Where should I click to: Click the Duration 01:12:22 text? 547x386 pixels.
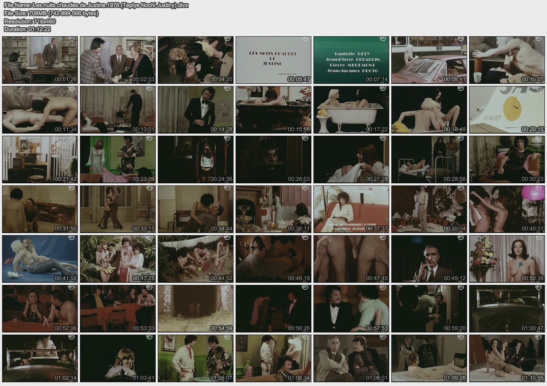[x=27, y=29]
